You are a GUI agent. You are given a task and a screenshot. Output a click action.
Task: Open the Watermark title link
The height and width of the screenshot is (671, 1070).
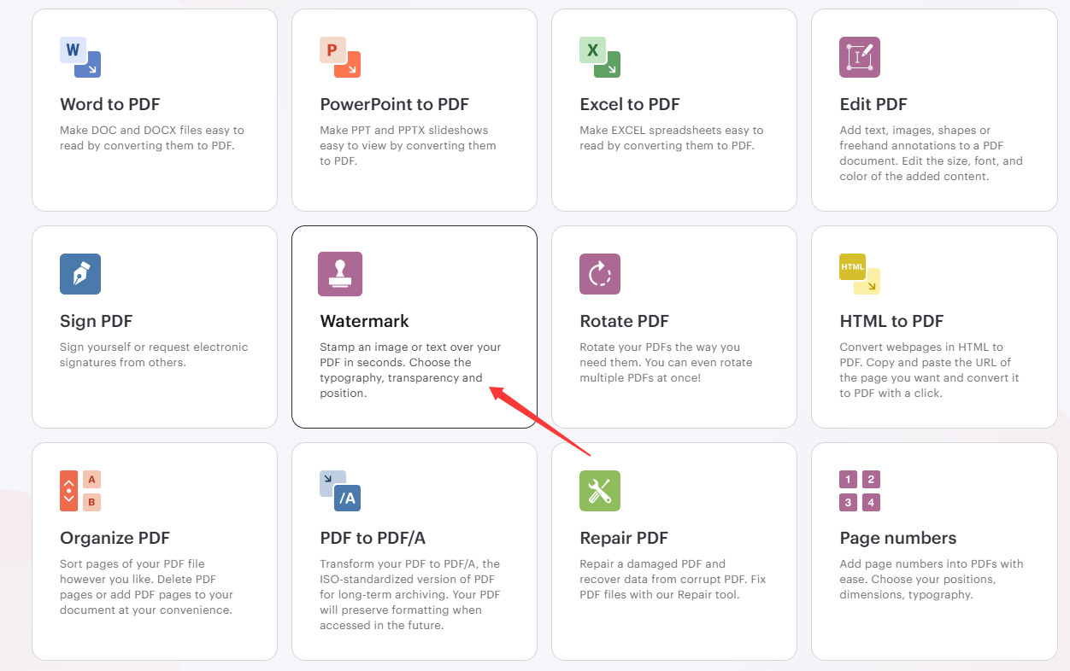coord(365,321)
